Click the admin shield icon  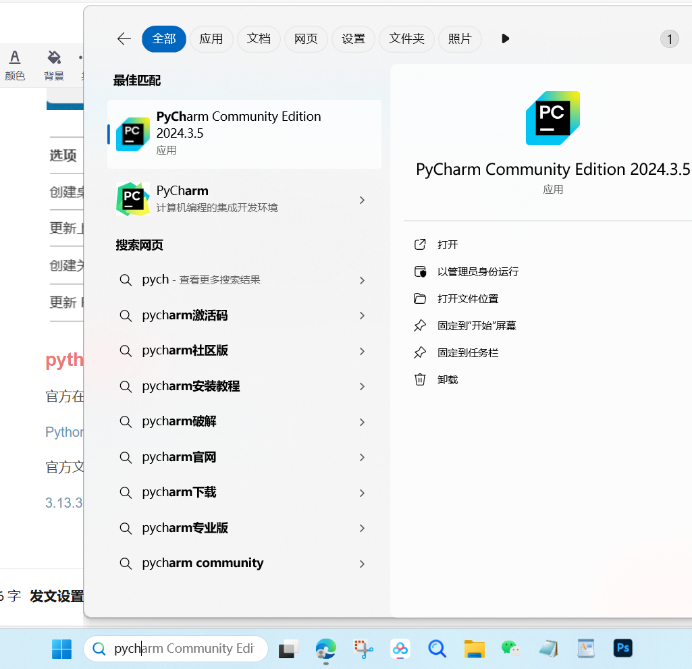[420, 272]
